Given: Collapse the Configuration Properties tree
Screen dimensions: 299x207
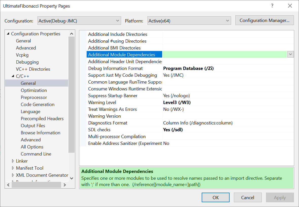Looking at the screenshot, I should tap(8, 34).
